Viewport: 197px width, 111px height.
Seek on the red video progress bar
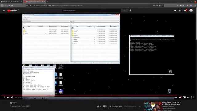pyautogui.click(x=98, y=95)
